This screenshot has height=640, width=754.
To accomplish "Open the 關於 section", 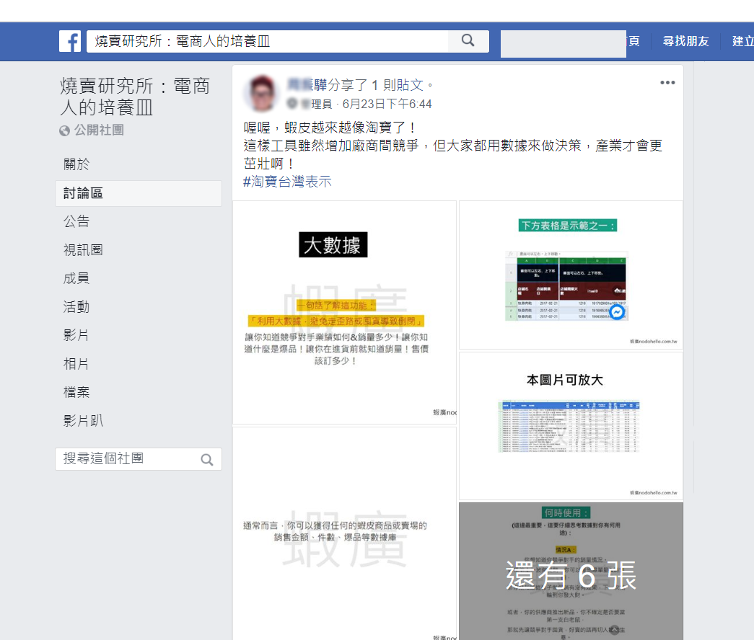I will (x=76, y=164).
